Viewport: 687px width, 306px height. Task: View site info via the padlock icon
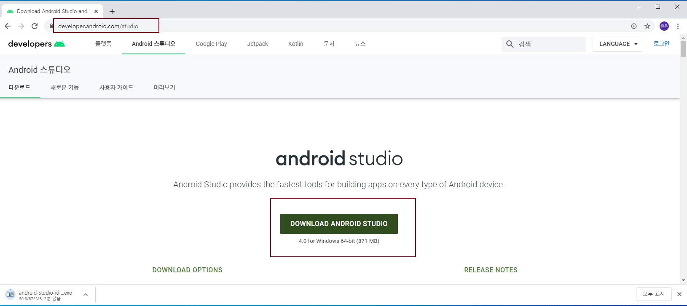[51, 26]
